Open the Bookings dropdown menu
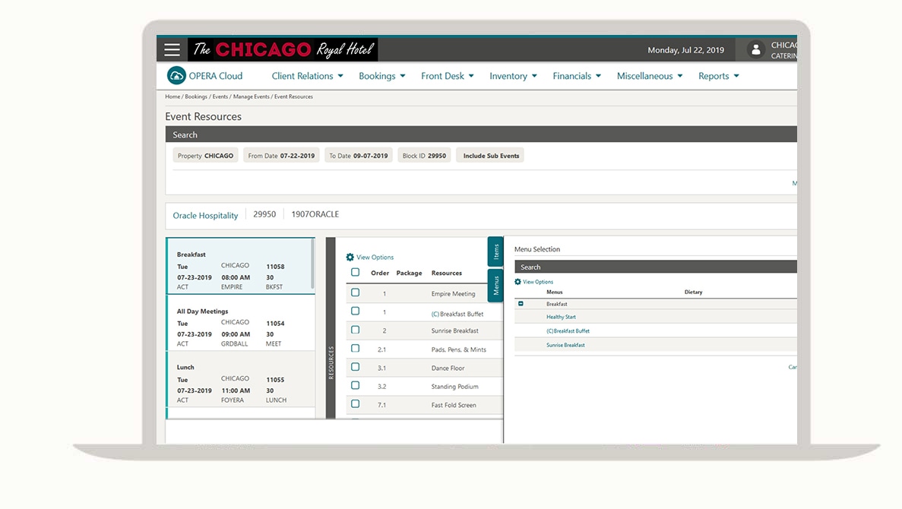The image size is (902, 509). [381, 76]
